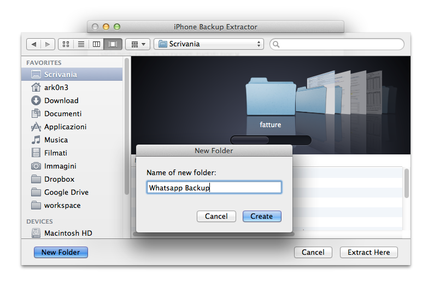Switch to column view

(x=96, y=44)
